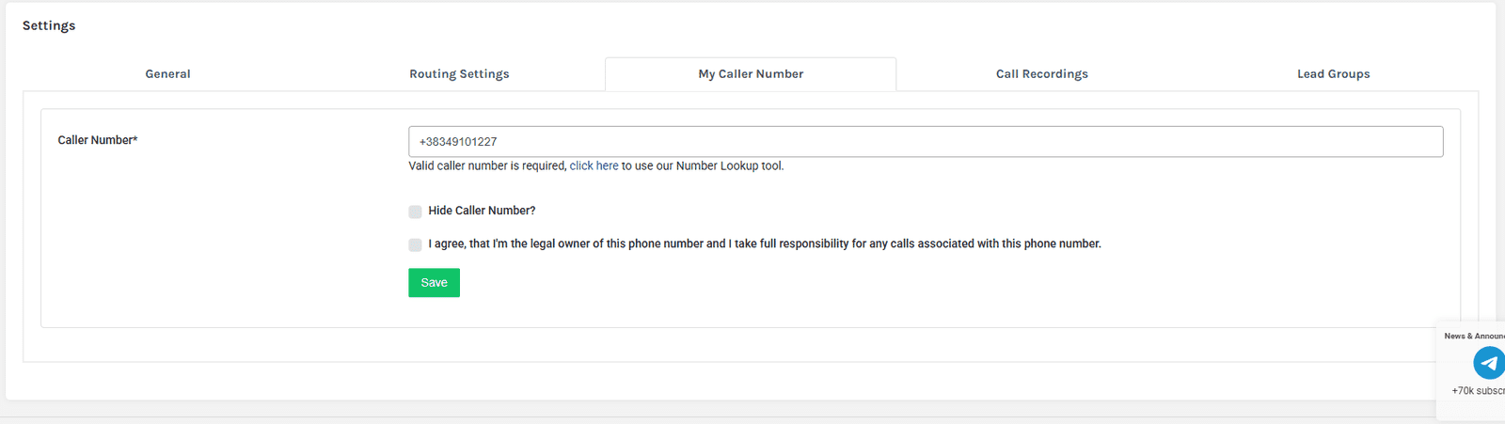
Task: Open the Routing Settings tab
Action: pos(459,74)
